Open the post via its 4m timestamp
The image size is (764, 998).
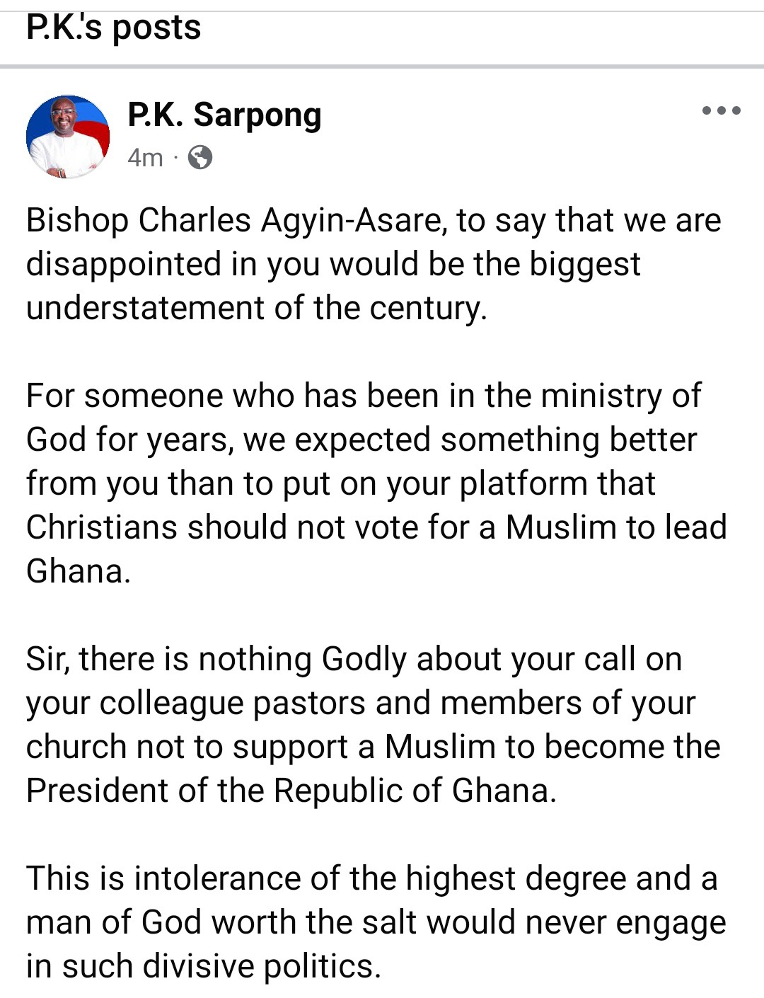[x=145, y=157]
